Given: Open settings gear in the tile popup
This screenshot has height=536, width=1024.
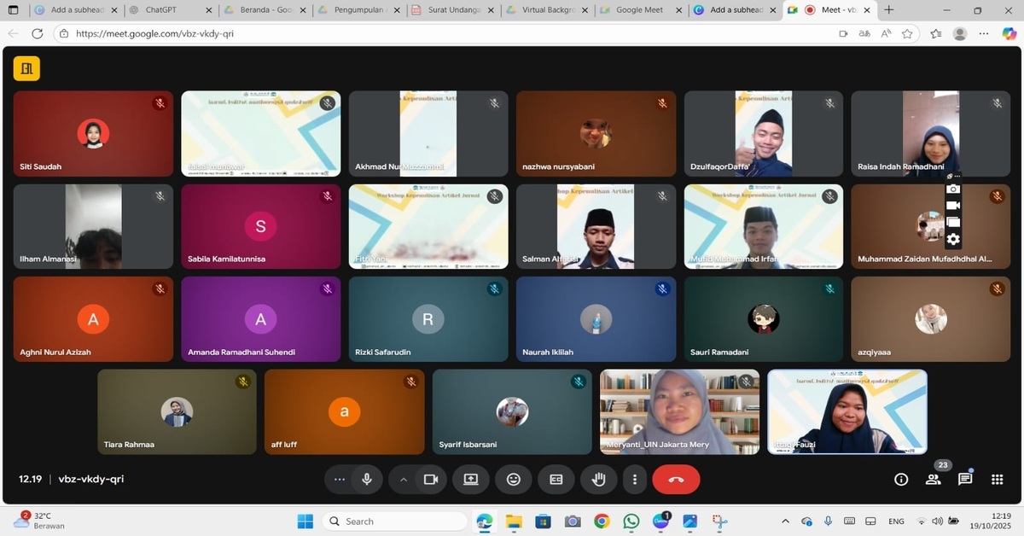Looking at the screenshot, I should pyautogui.click(x=953, y=237).
